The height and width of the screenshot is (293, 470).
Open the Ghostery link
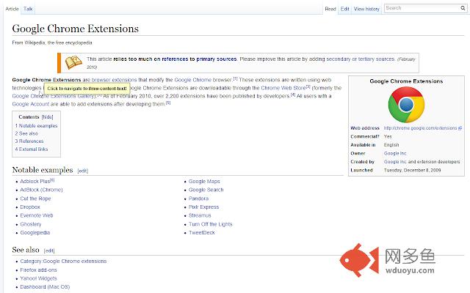point(31,224)
